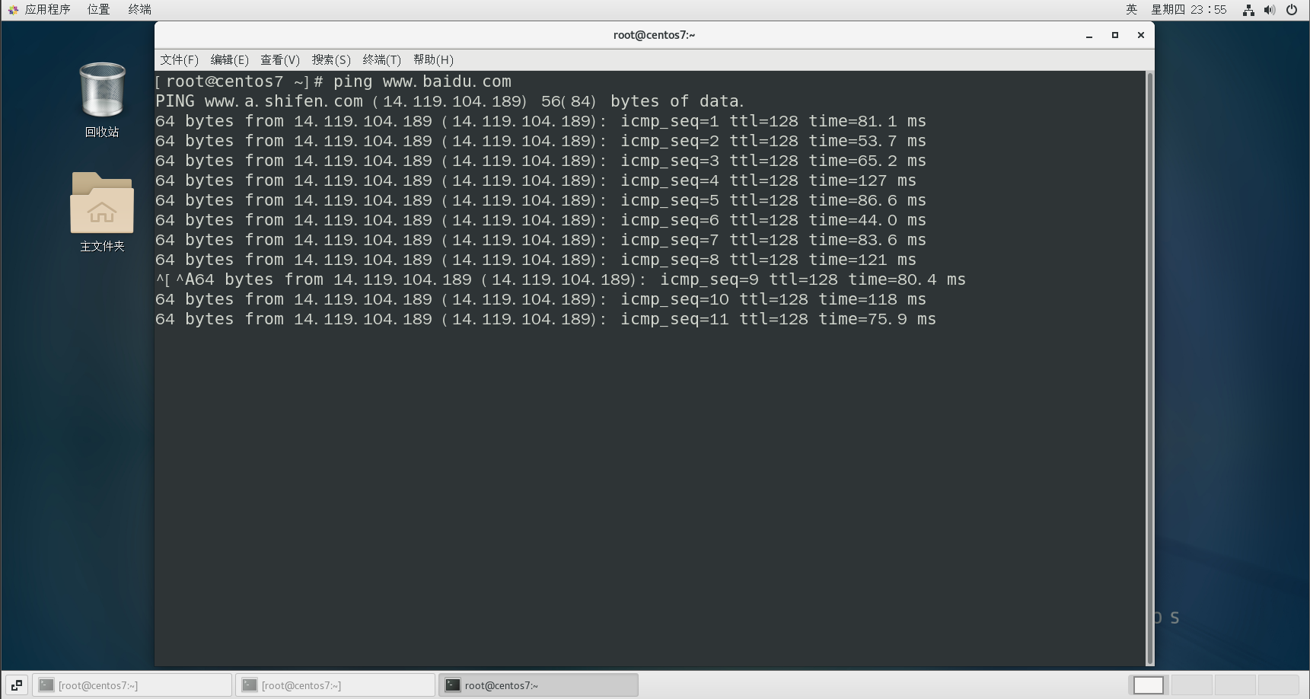Switch to second [root@centos7:~] taskbar window

(335, 685)
